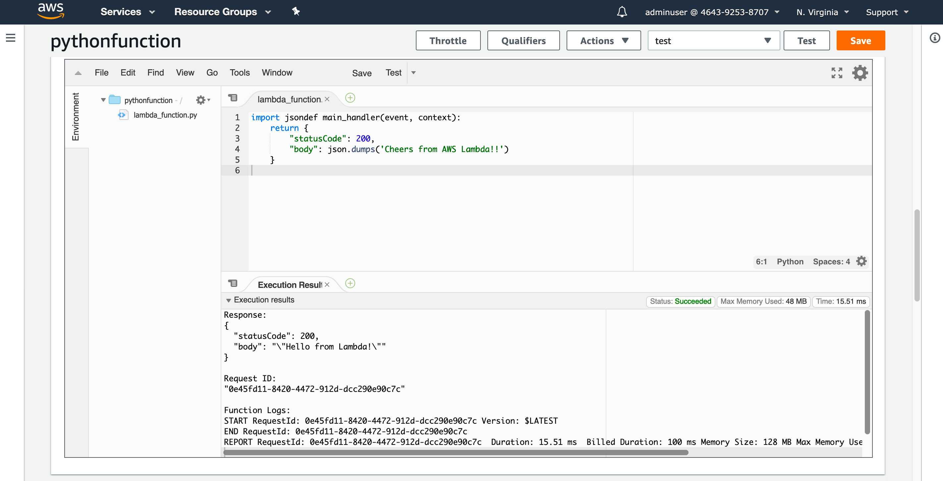Open the notifications bell icon
Viewport: 943px width, 481px height.
point(622,12)
